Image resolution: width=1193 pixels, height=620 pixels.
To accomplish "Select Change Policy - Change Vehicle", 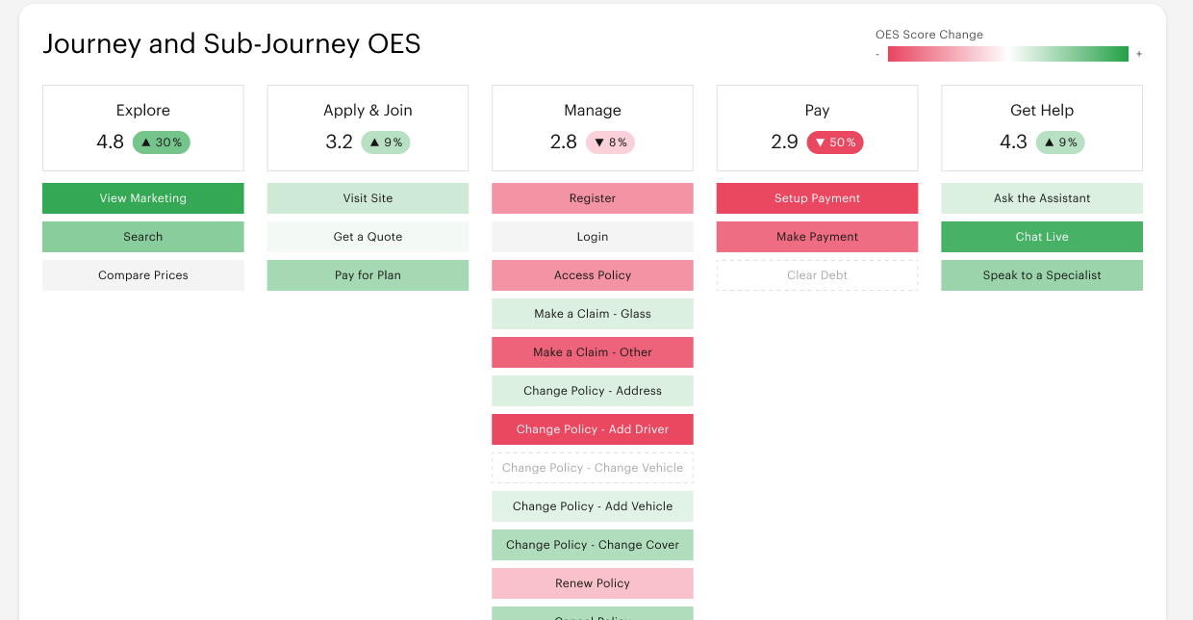I will pos(593,468).
